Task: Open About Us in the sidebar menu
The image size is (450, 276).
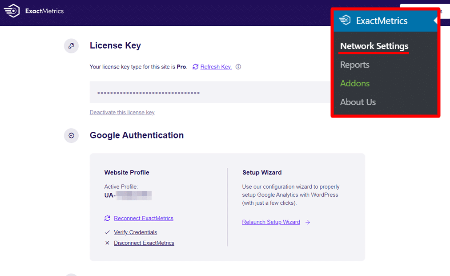Action: click(x=358, y=102)
